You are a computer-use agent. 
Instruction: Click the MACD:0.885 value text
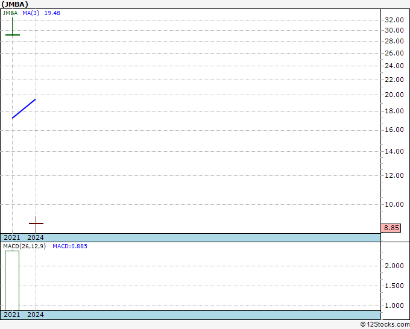[70, 246]
